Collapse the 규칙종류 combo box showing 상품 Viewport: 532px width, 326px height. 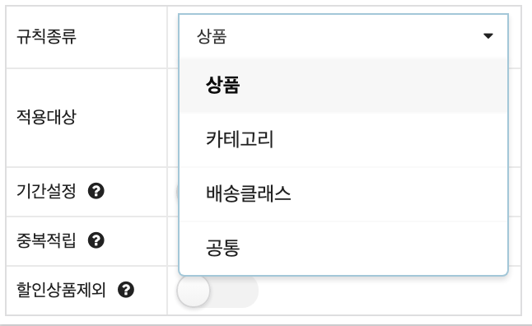(x=343, y=36)
